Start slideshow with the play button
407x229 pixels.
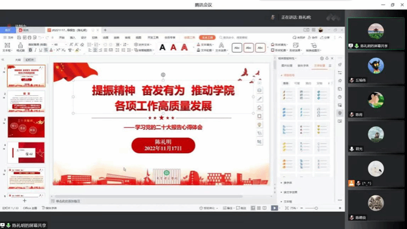[274, 208]
